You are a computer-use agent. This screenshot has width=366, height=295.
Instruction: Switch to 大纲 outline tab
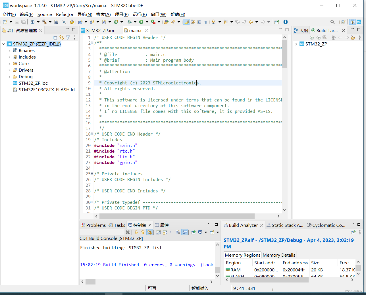point(301,30)
